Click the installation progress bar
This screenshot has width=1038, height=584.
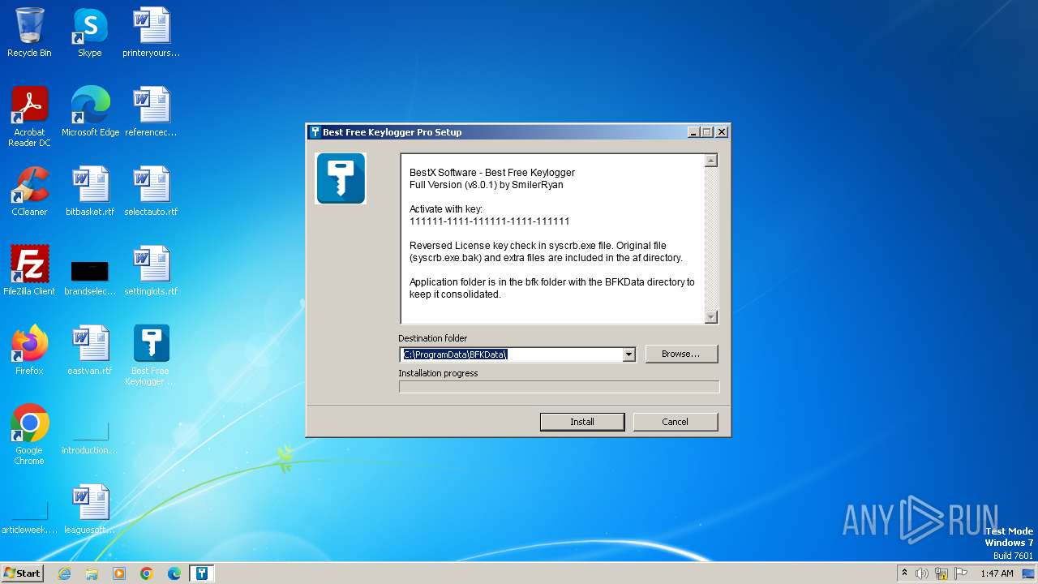pos(559,387)
